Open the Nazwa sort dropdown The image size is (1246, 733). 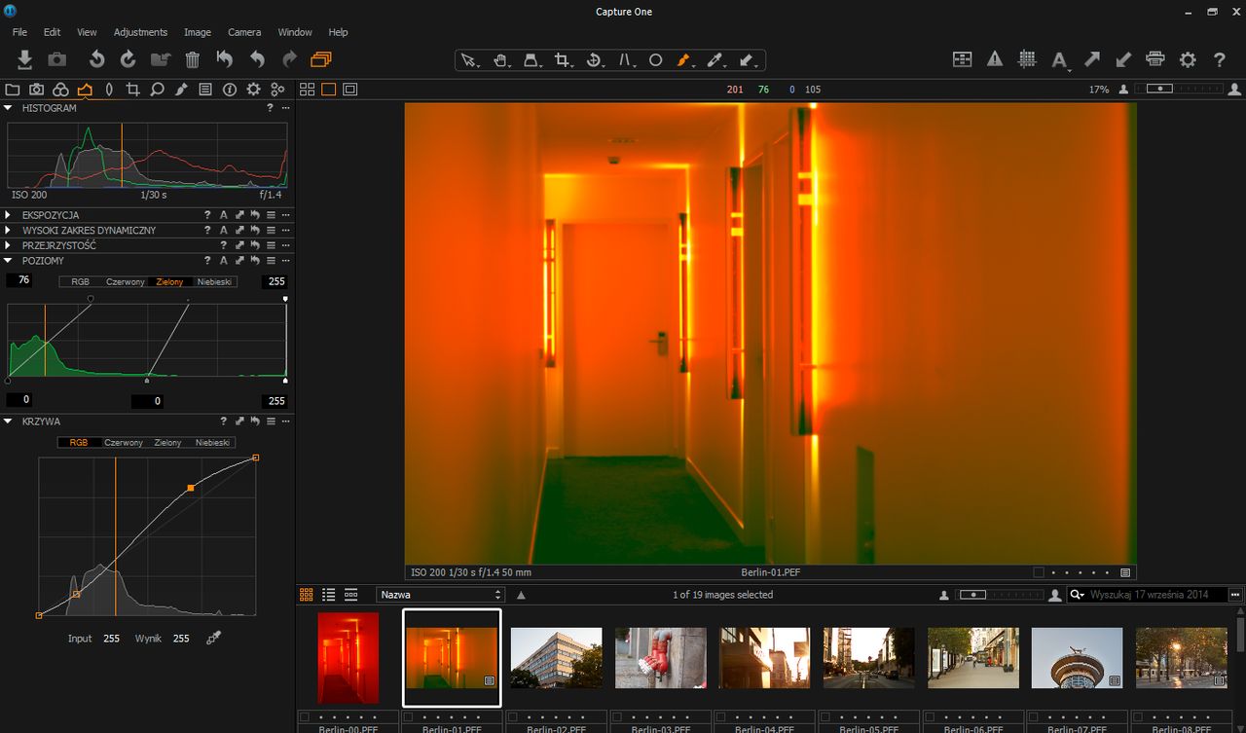coord(440,595)
